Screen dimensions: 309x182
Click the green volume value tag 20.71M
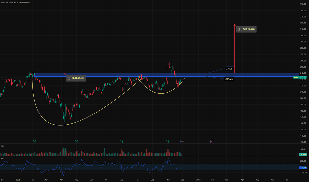click(302, 154)
